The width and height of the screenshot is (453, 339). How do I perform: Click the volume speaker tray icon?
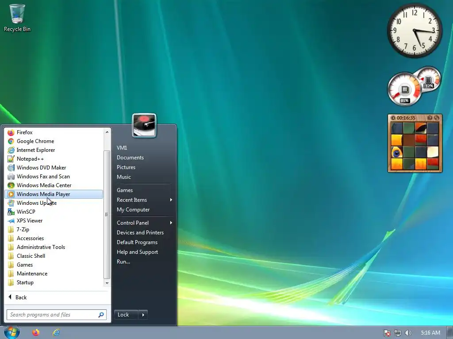coord(408,333)
